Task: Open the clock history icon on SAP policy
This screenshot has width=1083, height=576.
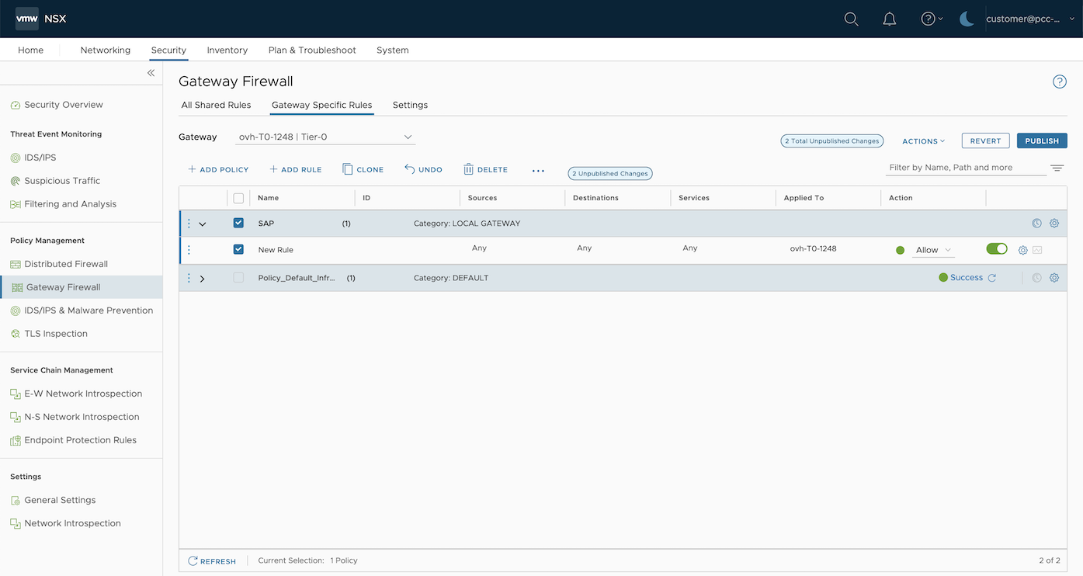Action: click(1036, 223)
